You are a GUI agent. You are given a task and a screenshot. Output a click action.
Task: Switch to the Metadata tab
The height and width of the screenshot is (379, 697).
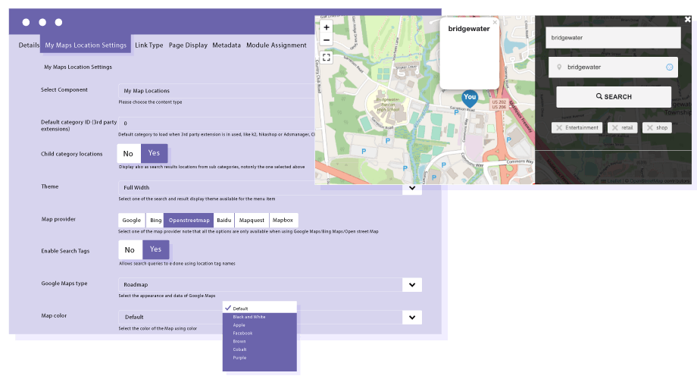tap(227, 45)
